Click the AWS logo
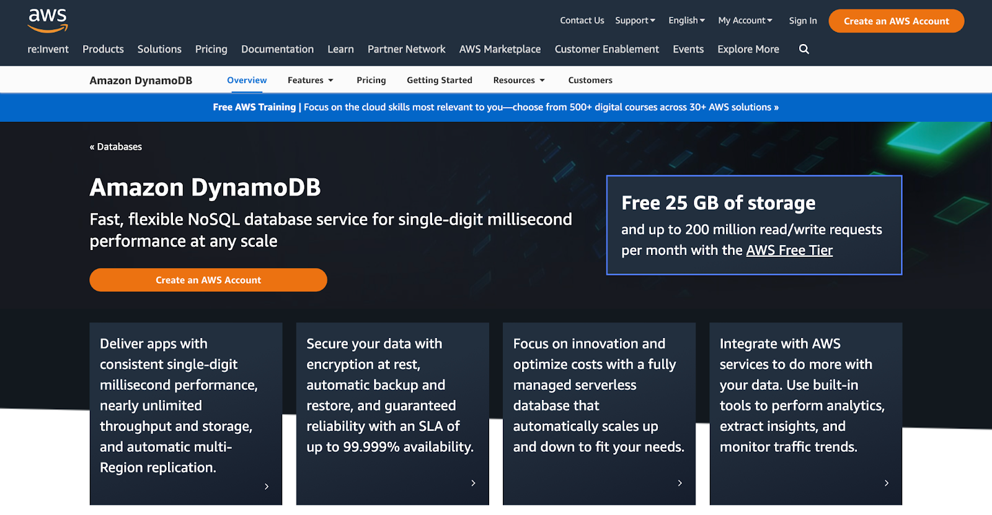992x515 pixels. click(x=48, y=20)
